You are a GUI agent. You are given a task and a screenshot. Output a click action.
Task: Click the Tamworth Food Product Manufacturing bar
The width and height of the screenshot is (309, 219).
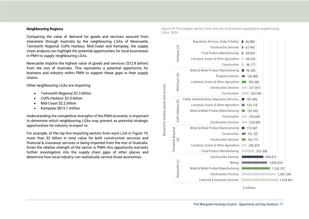(x=248, y=151)
